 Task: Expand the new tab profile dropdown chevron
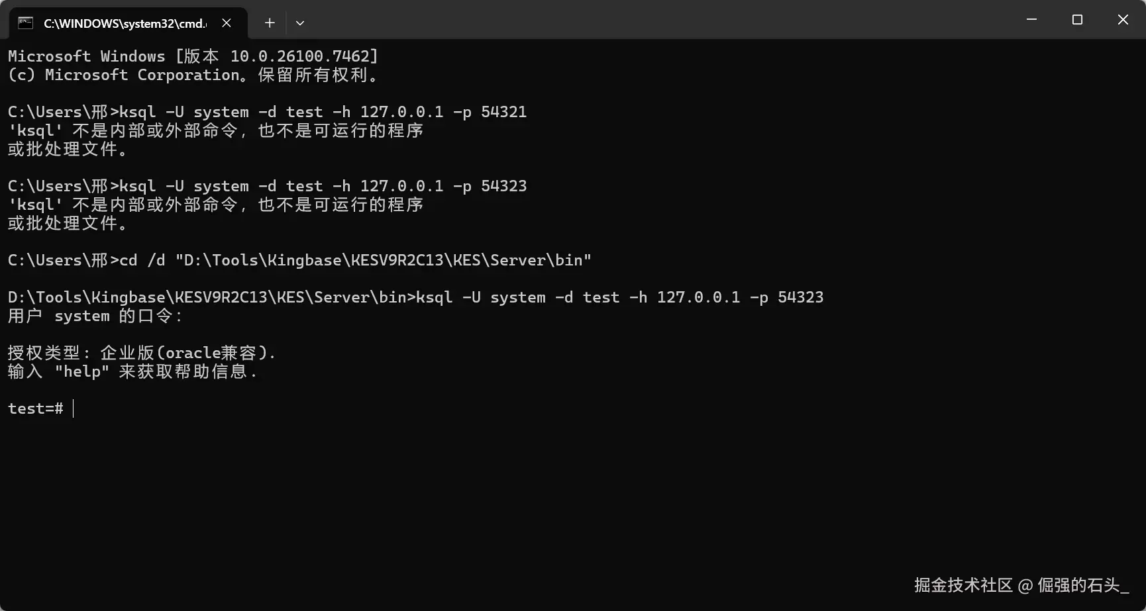coord(300,23)
